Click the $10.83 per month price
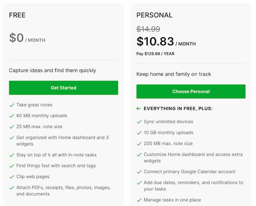The image size is (256, 206). coord(155,42)
